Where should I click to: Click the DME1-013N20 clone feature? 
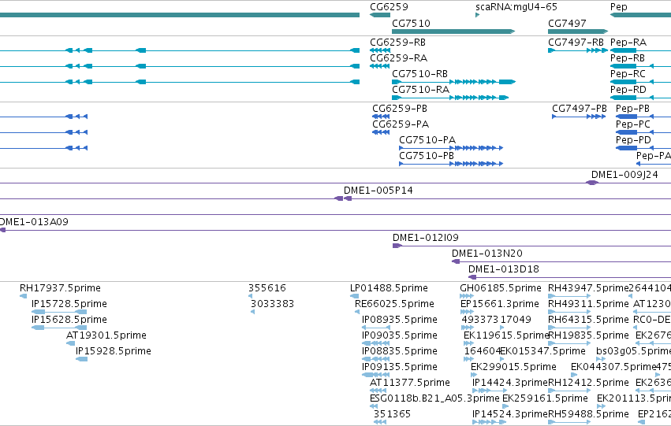pyautogui.click(x=456, y=261)
